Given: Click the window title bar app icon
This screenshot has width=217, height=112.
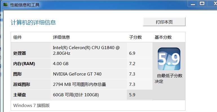Looking at the screenshot, I should (x=6, y=5).
